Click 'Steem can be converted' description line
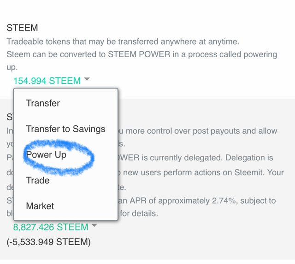 (x=142, y=54)
